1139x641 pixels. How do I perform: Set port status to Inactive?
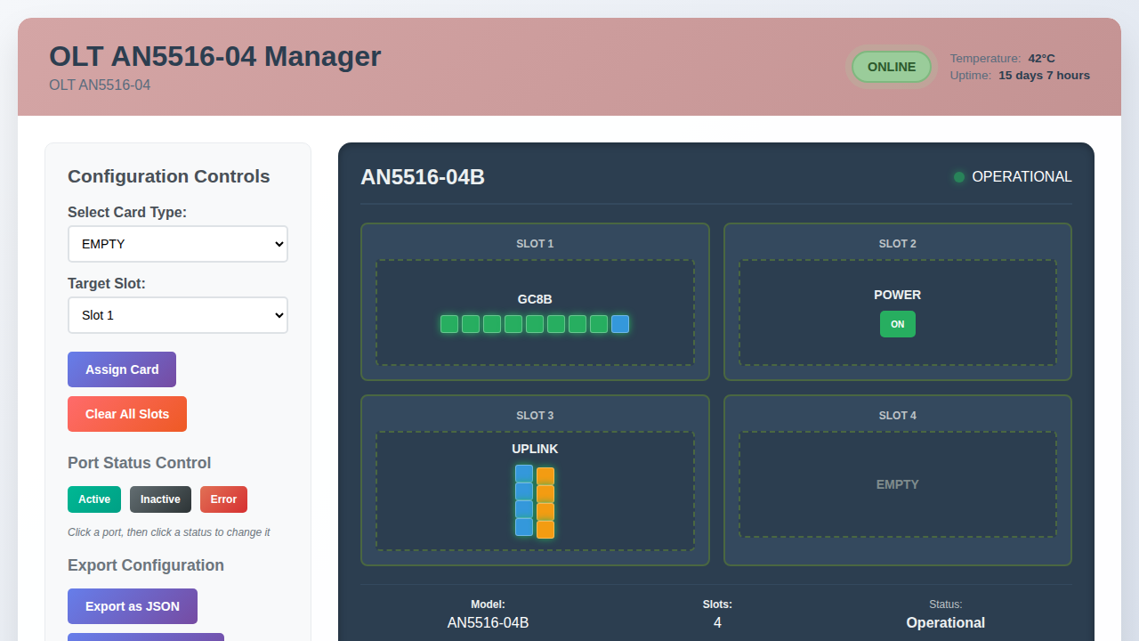coord(160,499)
